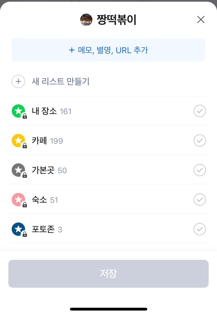Open 메모, 별명, URL 추가 button

[108, 50]
